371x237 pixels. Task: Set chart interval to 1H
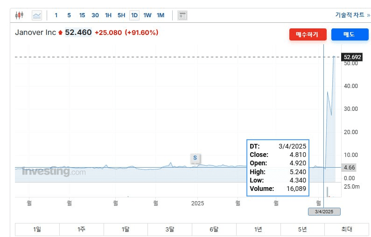[x=108, y=15]
